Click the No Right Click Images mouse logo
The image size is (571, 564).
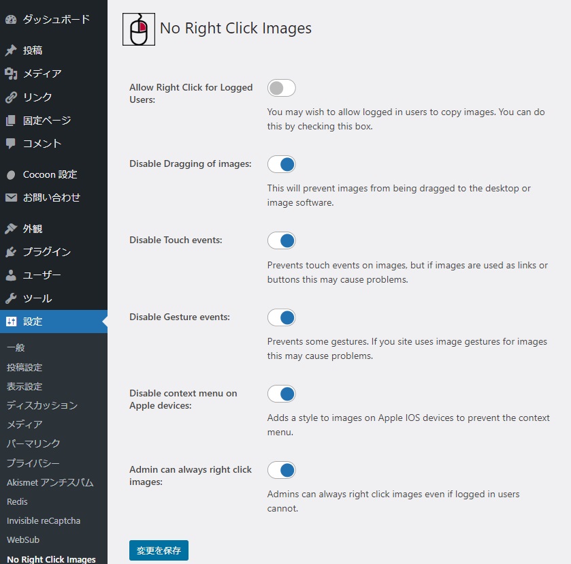139,29
